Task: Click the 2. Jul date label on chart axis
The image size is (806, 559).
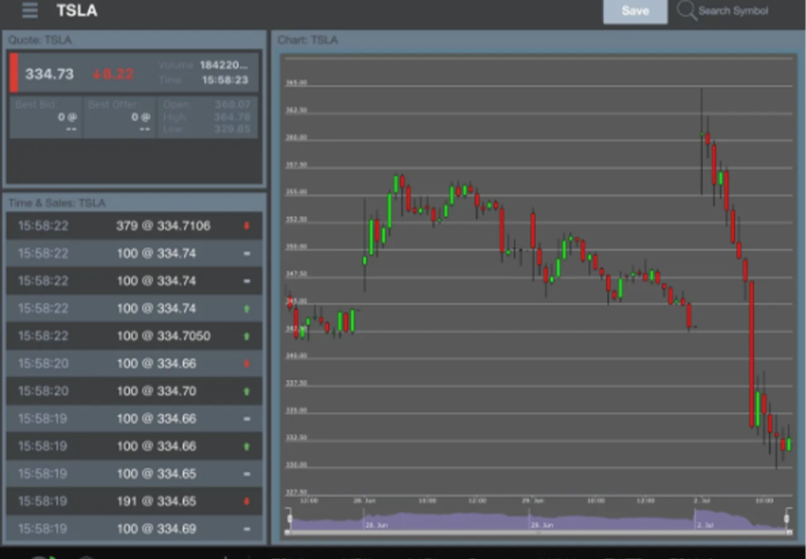Action: tap(702, 501)
